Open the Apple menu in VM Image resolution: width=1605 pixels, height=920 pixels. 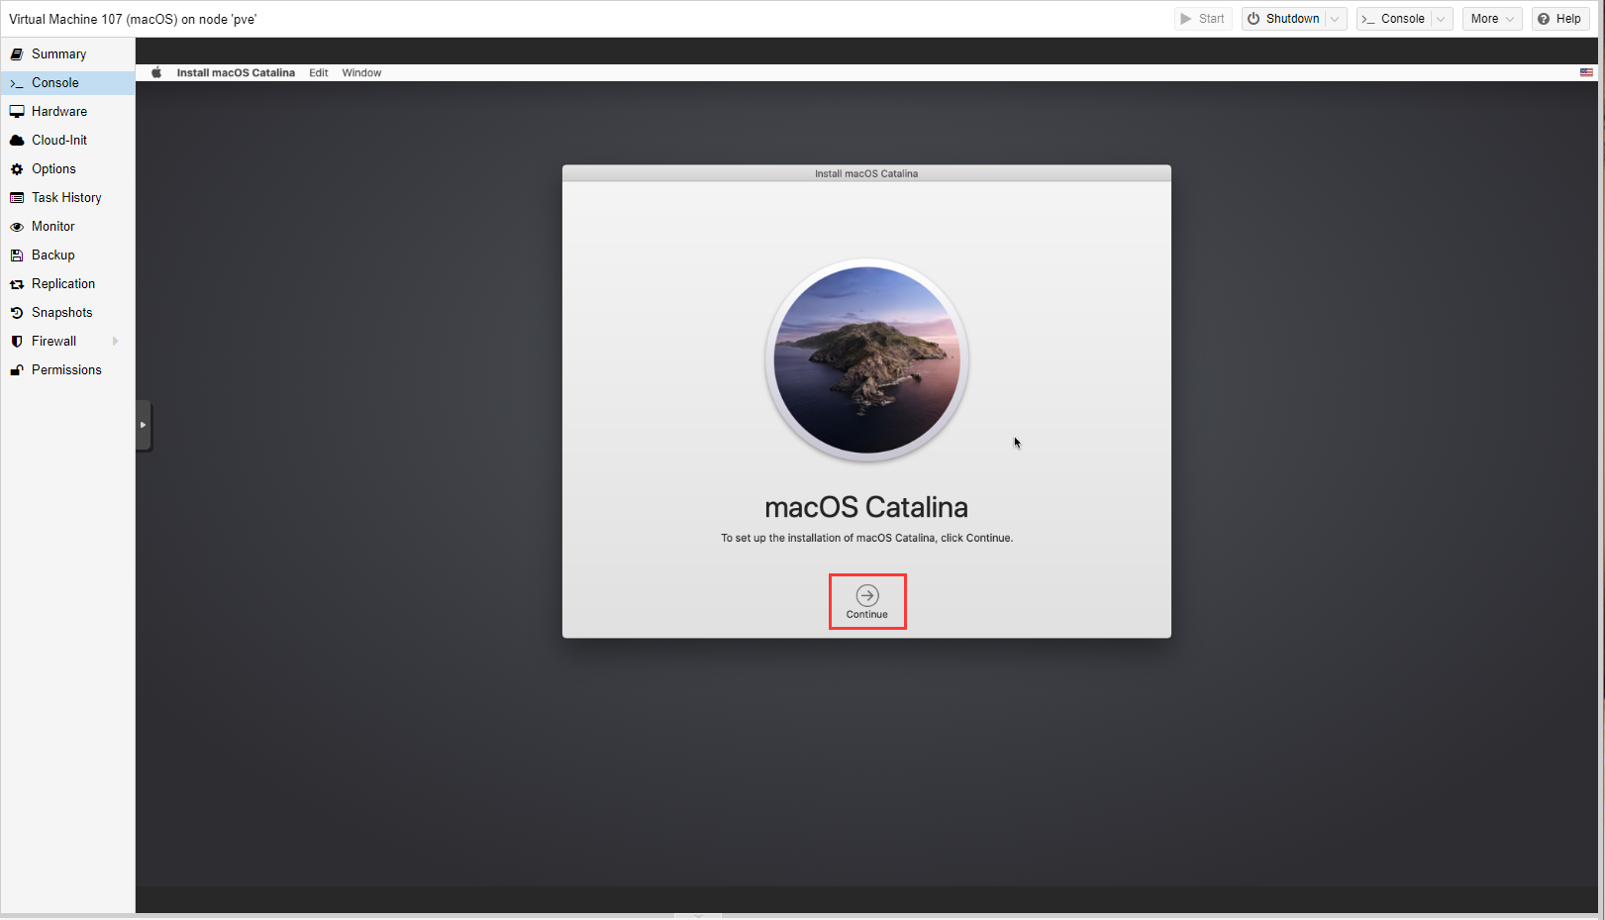[x=156, y=72]
